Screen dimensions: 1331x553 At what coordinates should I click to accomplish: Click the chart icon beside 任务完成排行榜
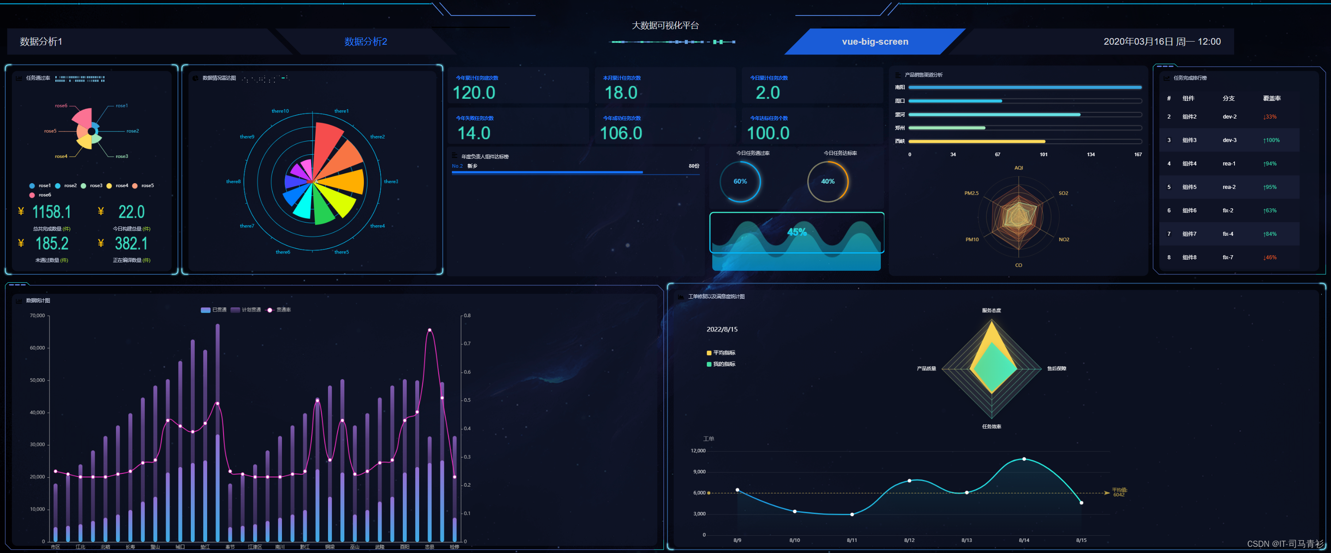point(1167,78)
